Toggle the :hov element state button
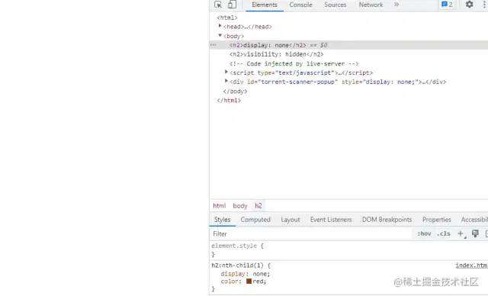 424,233
